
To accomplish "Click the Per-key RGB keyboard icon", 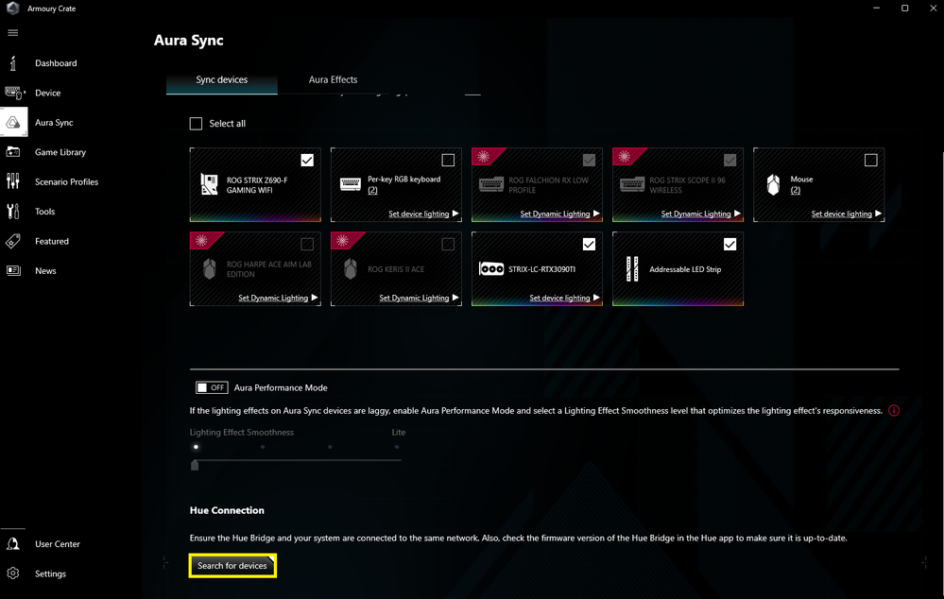I will point(350,184).
